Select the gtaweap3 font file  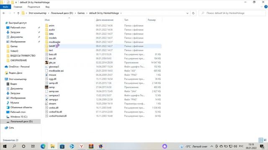coord(54,67)
